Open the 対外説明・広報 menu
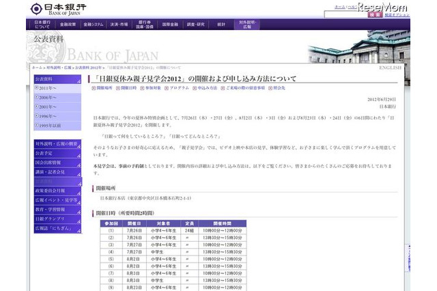The width and height of the screenshot is (437, 291). [x=247, y=25]
